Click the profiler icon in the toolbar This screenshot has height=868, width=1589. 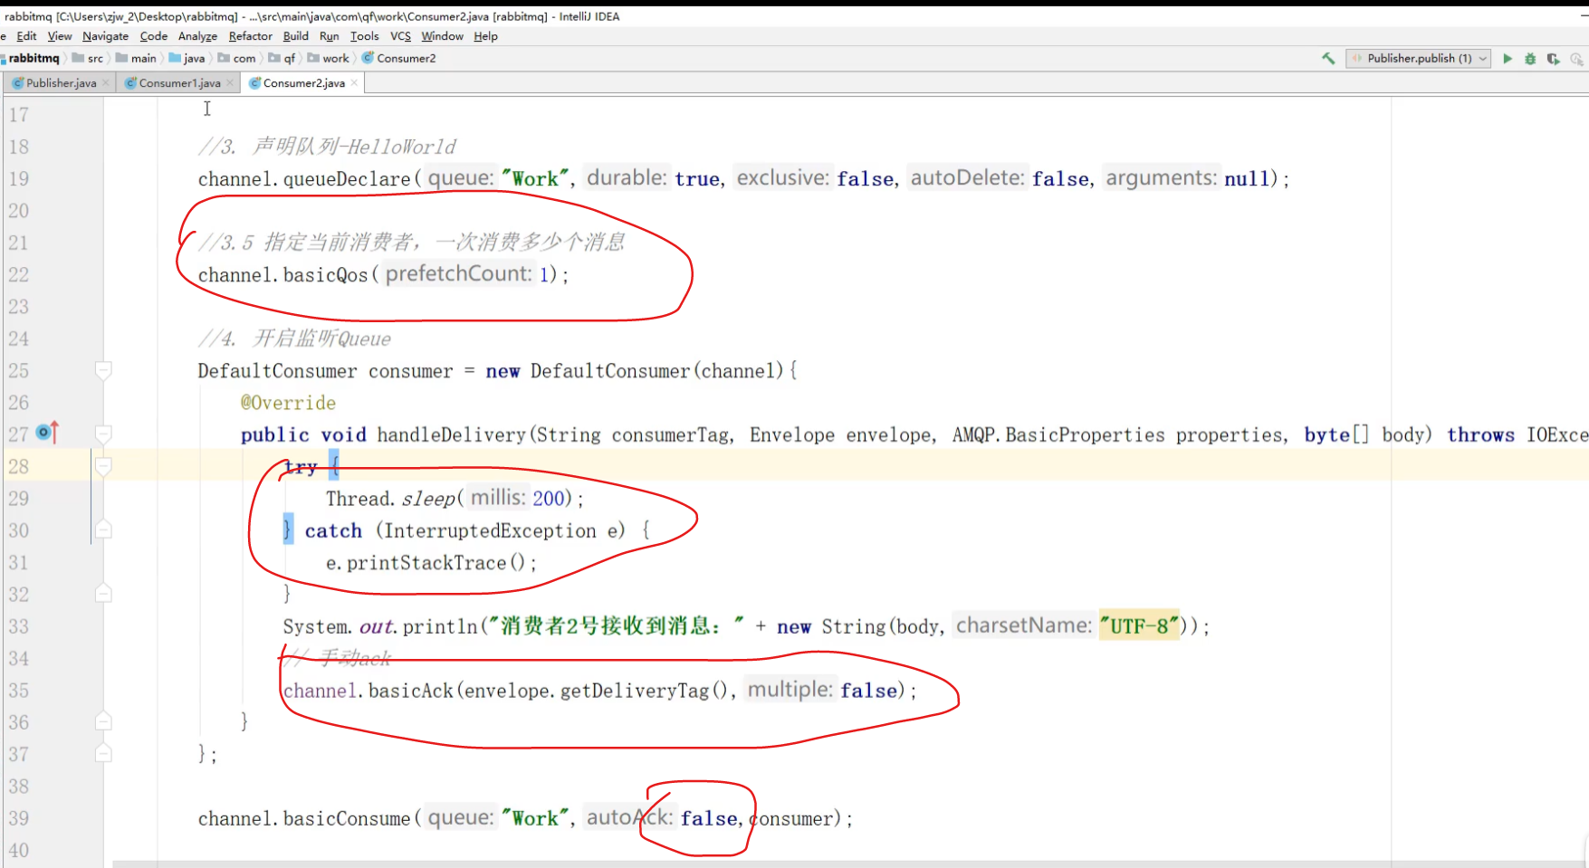point(1576,58)
